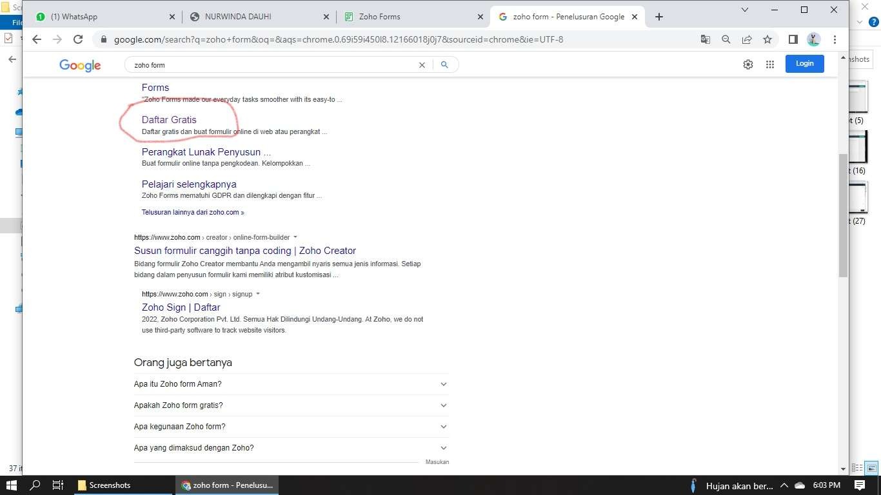Open Google settings gear icon

click(x=748, y=64)
